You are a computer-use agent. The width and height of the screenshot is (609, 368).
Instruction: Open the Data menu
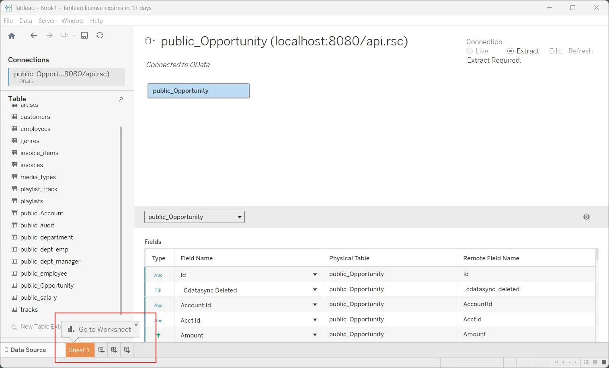pyautogui.click(x=25, y=20)
